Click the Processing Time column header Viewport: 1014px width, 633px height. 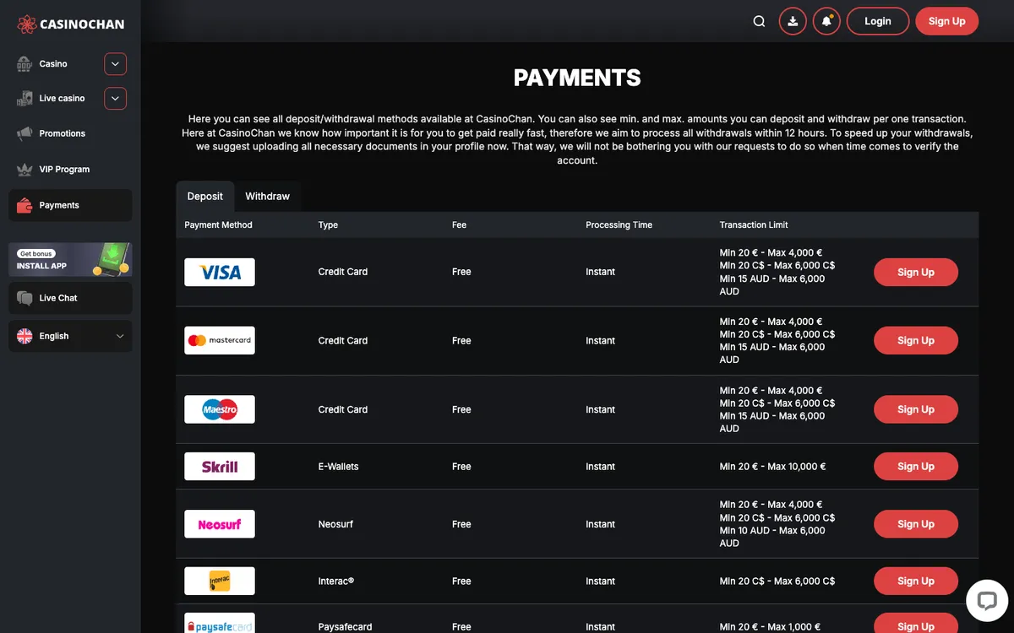click(x=619, y=225)
